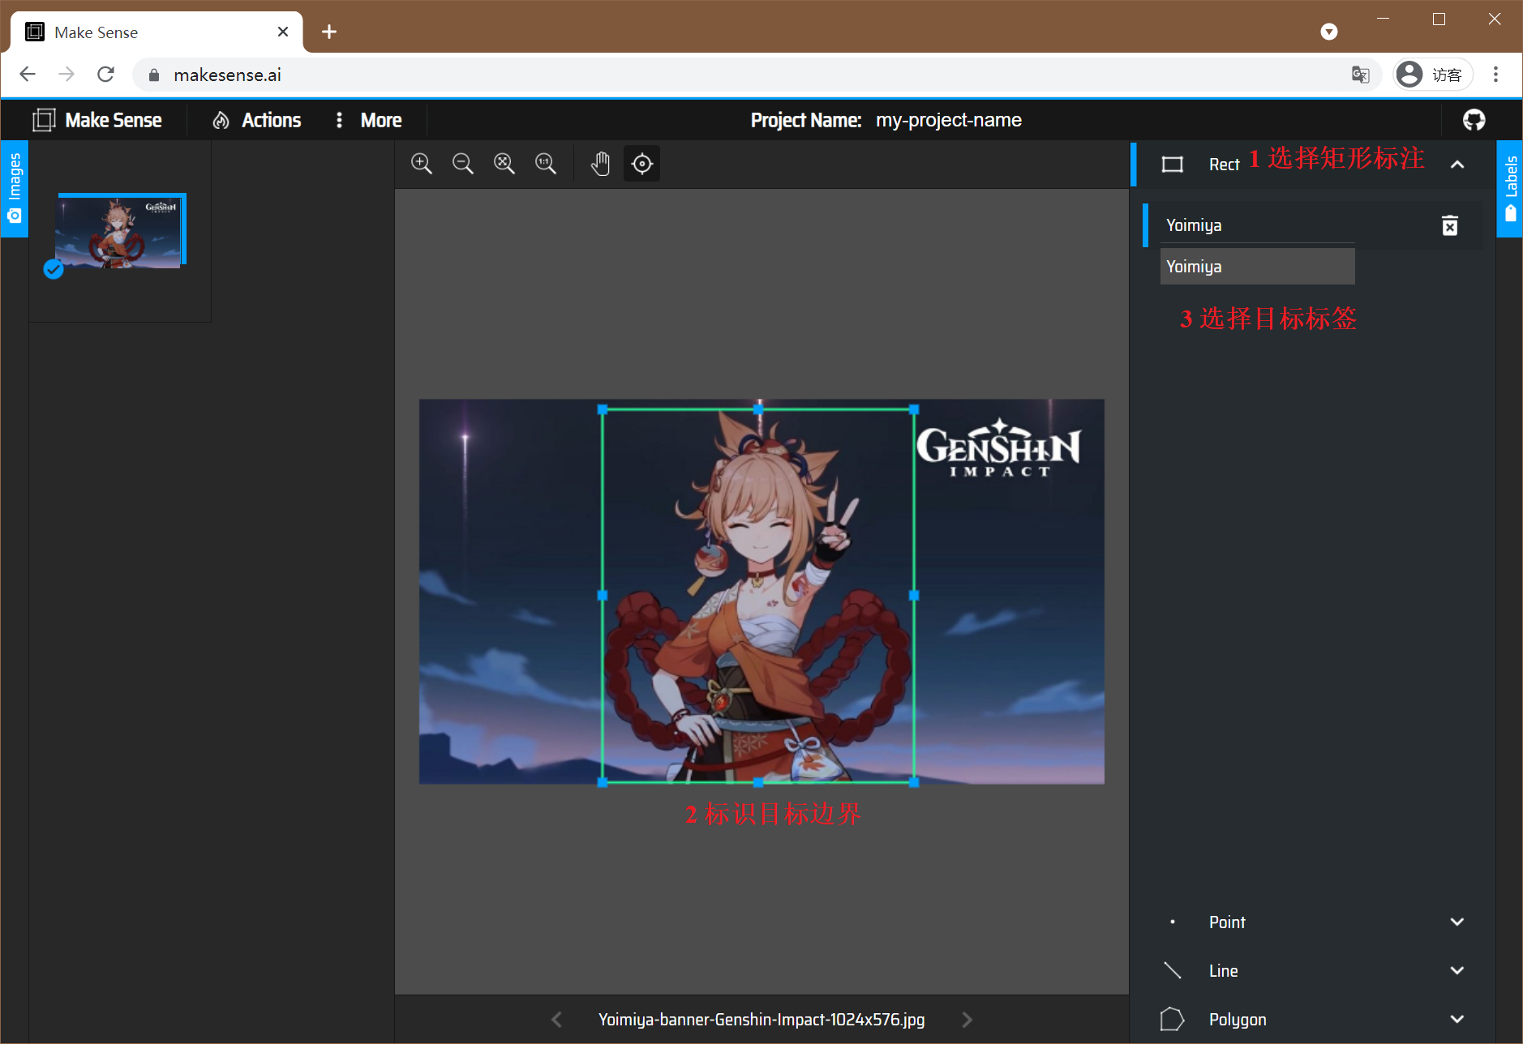The width and height of the screenshot is (1523, 1044).
Task: Expand the Point annotation section
Action: (1457, 922)
